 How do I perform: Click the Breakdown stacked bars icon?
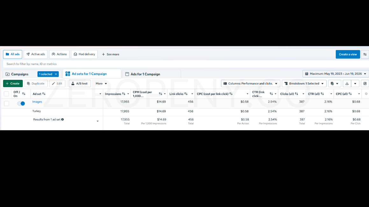286,84
